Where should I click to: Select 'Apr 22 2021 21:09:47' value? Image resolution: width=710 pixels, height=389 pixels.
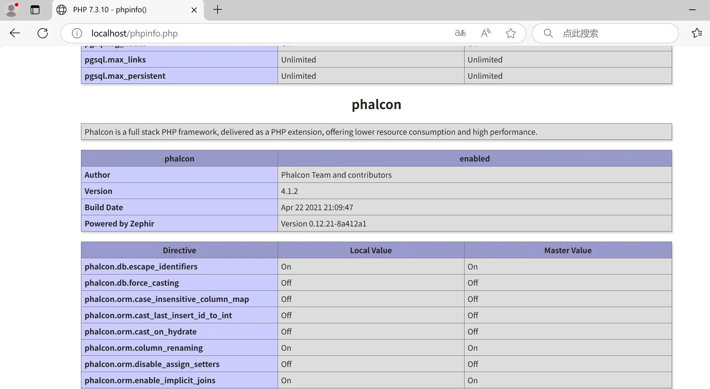[317, 207]
